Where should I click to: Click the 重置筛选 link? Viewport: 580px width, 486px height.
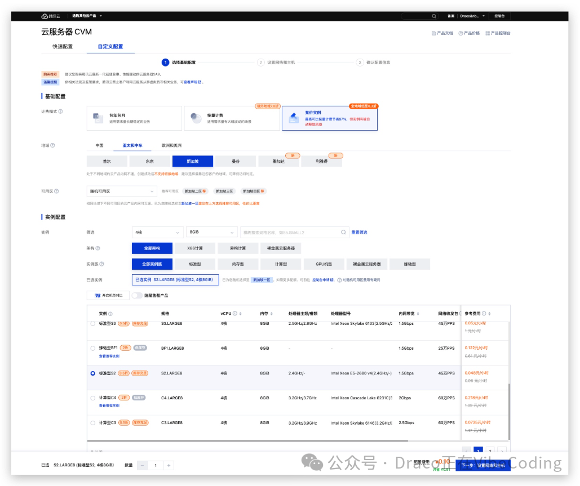tap(359, 232)
